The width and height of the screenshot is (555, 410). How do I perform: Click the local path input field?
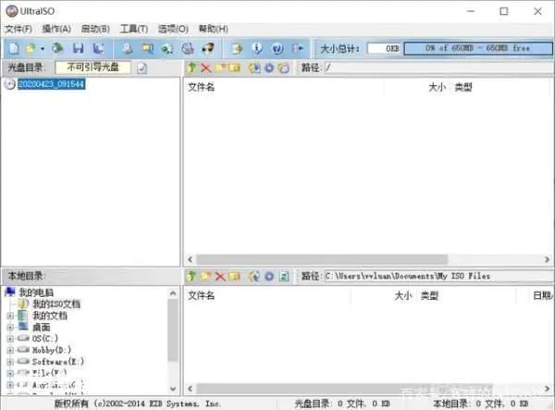[x=438, y=276]
